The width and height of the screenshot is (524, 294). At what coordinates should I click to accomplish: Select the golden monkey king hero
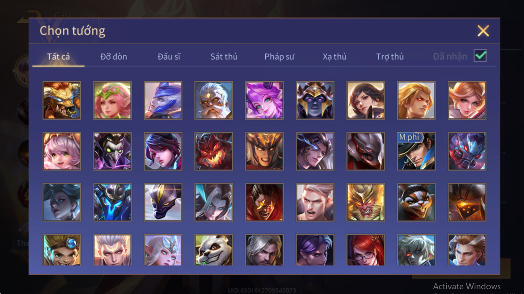point(366,202)
